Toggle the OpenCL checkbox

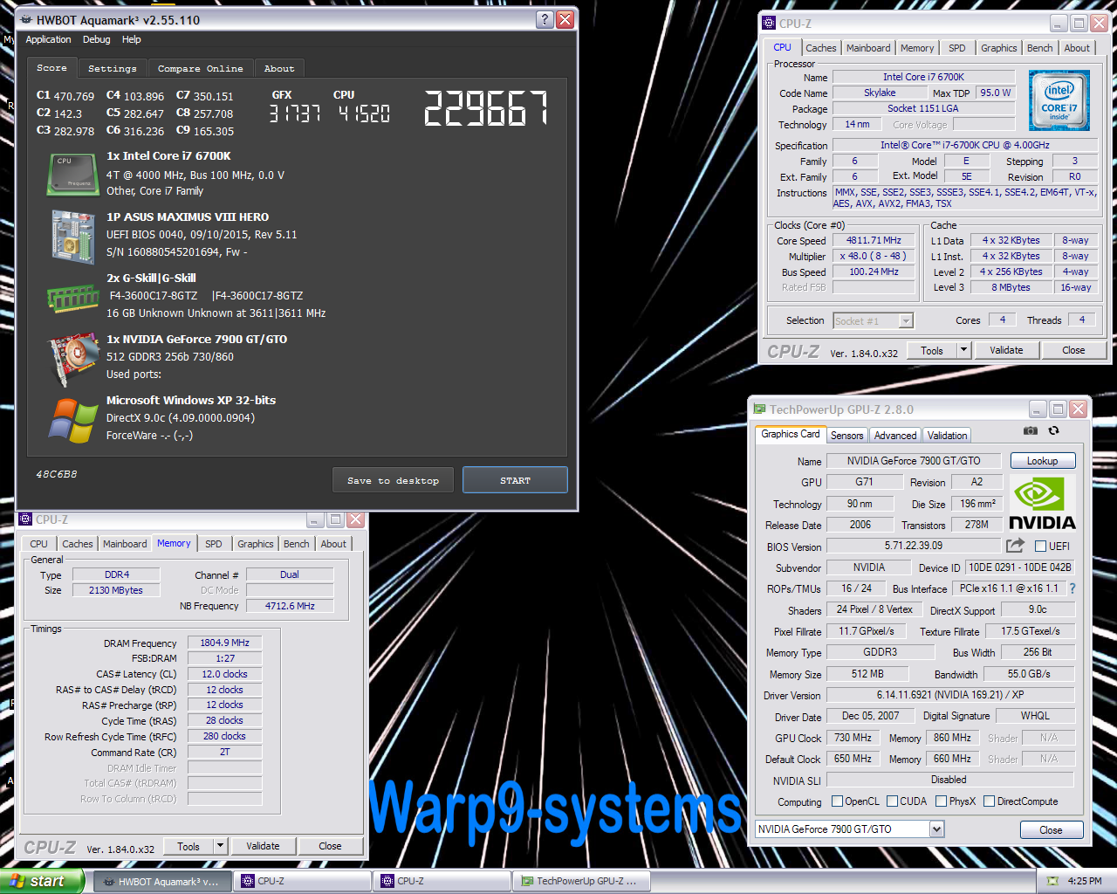[x=837, y=801]
